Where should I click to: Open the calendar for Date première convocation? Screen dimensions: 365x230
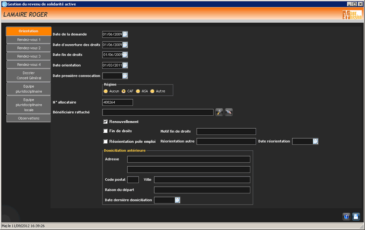125,76
